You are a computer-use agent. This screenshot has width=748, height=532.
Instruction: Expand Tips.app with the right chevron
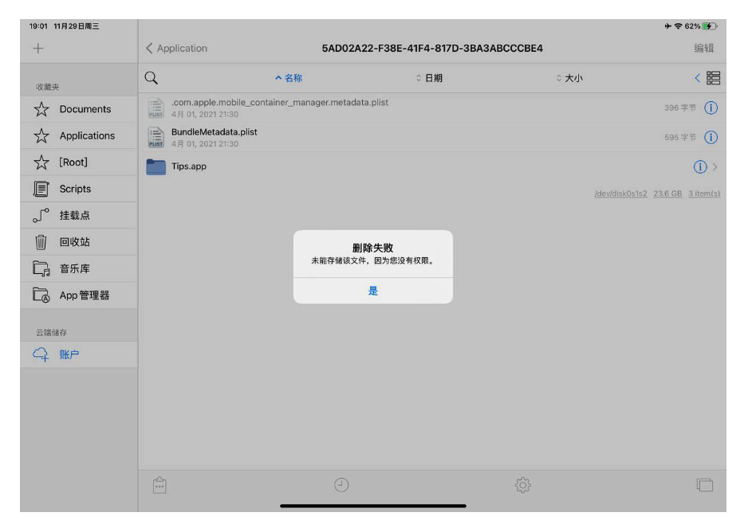(x=715, y=166)
